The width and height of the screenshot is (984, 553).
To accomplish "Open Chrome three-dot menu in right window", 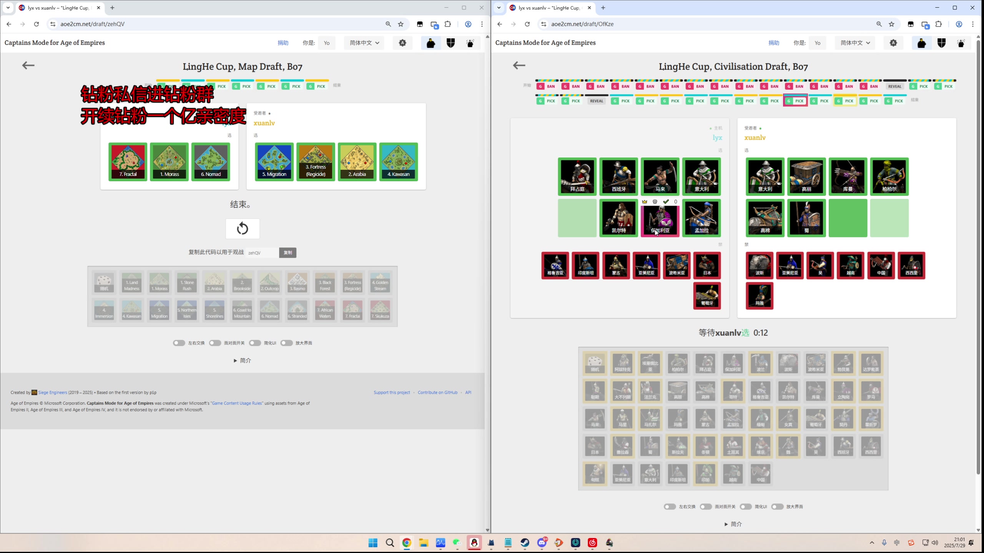I will tap(973, 24).
